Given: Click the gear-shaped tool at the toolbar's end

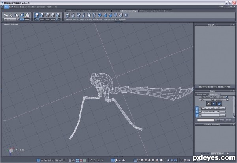Looking at the screenshot, I should 126,15.
